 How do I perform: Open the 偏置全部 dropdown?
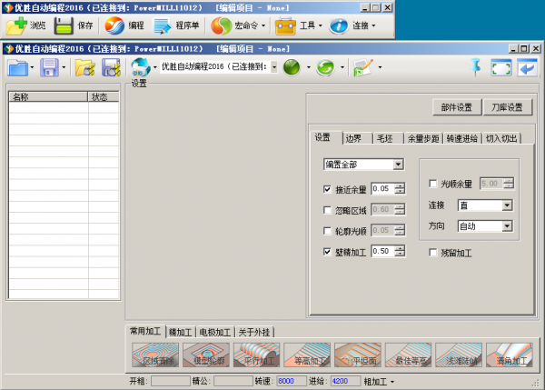pos(399,165)
